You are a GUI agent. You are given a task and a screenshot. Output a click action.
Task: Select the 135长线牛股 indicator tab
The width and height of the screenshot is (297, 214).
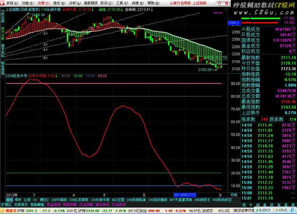pyautogui.click(x=100, y=200)
